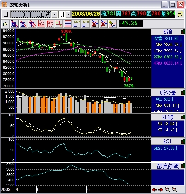Click the bar chart icon beside 成交量
The height and width of the screenshot is (194, 186).
click(x=183, y=93)
